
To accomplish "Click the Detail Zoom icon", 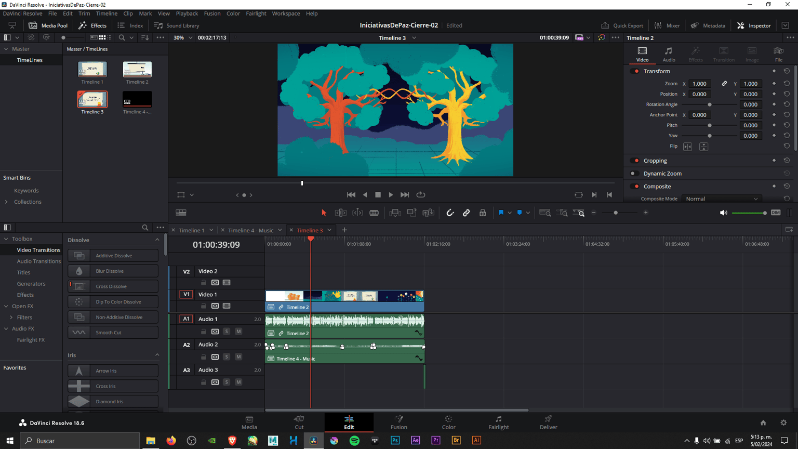I will pyautogui.click(x=562, y=213).
